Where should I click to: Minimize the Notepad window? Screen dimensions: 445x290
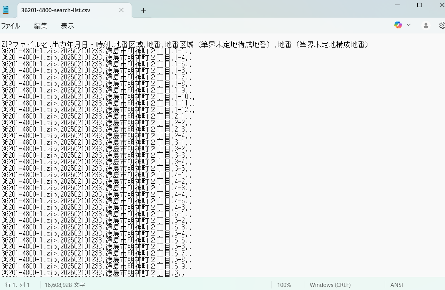pyautogui.click(x=397, y=5)
